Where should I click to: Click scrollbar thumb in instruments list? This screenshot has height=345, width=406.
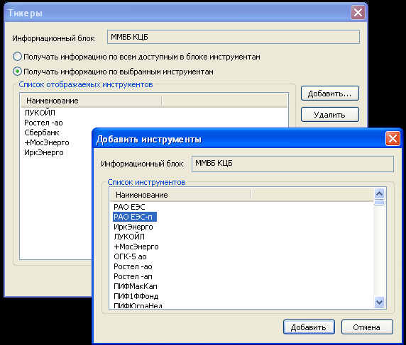(x=379, y=203)
